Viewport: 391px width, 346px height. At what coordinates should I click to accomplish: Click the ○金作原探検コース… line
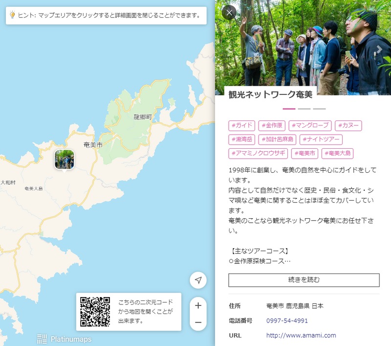(260, 261)
